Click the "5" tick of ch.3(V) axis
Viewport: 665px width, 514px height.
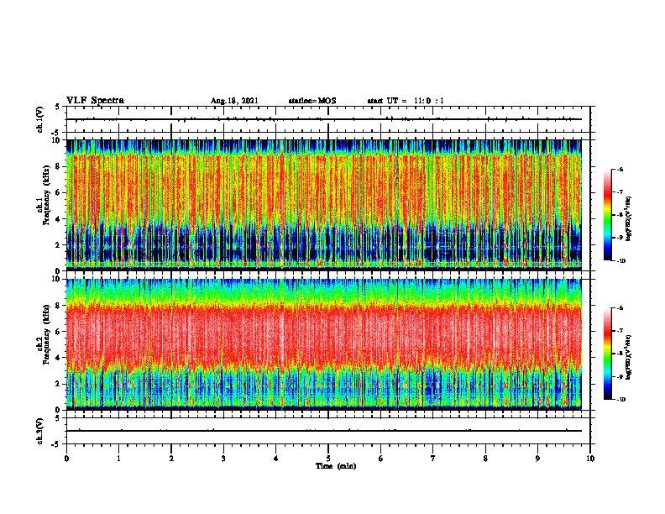(59, 418)
